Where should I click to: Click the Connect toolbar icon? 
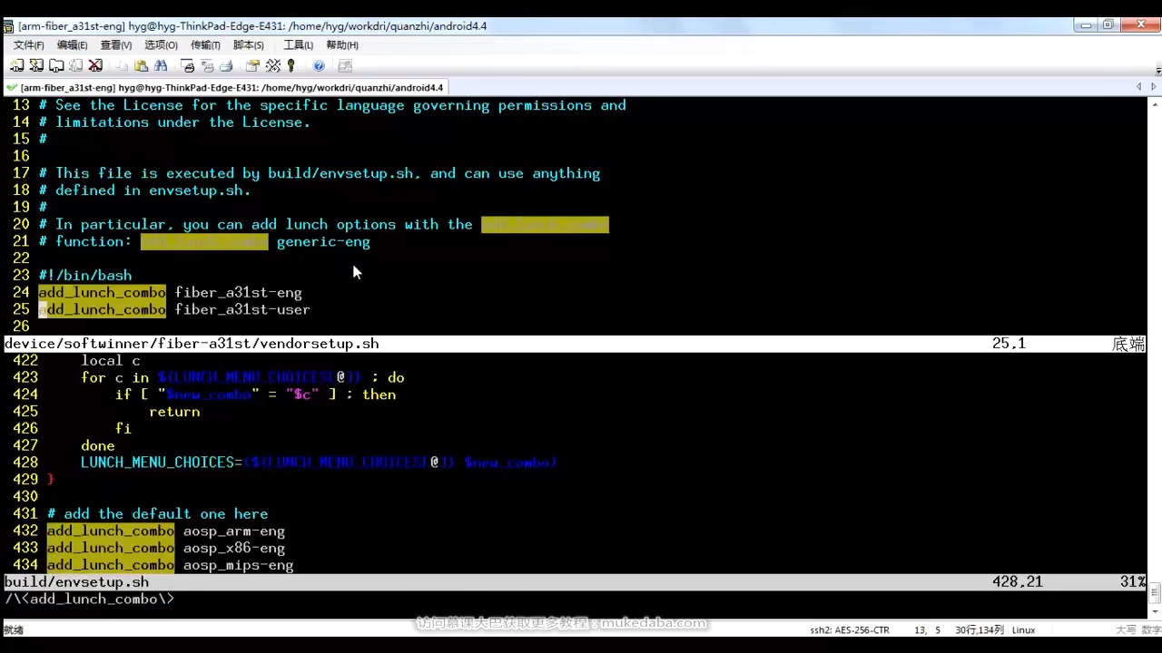tap(16, 65)
